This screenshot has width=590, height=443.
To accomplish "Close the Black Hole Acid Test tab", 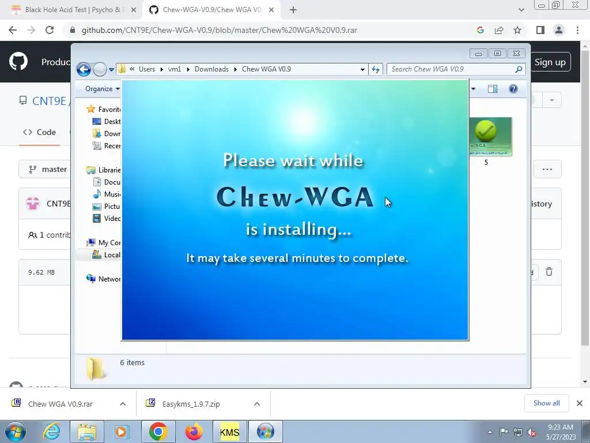I will (x=134, y=10).
